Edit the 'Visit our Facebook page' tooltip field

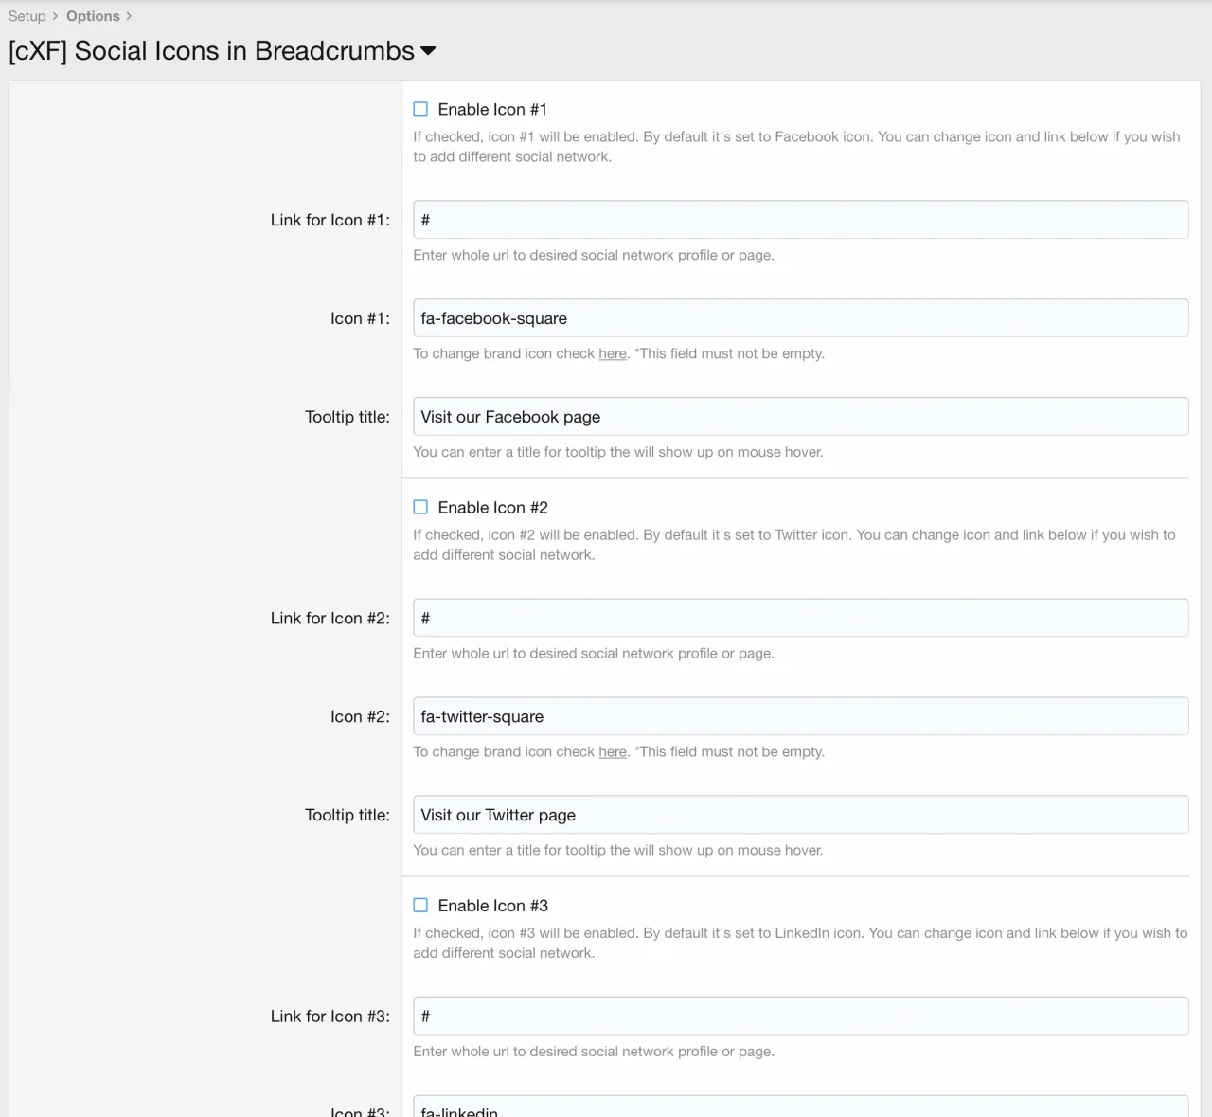coord(800,417)
